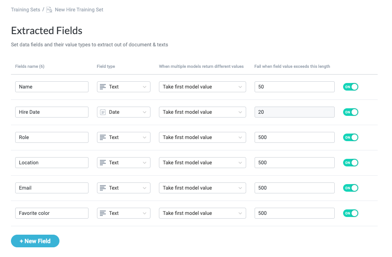This screenshot has height=257, width=392.
Task: Click the Email field name input
Action: tap(52, 188)
